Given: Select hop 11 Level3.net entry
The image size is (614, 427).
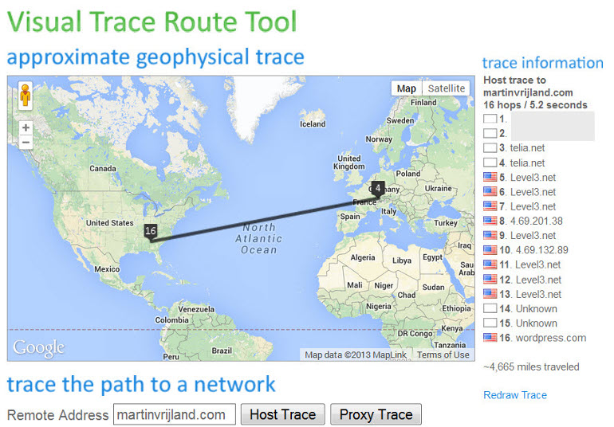Looking at the screenshot, I should coord(530,264).
